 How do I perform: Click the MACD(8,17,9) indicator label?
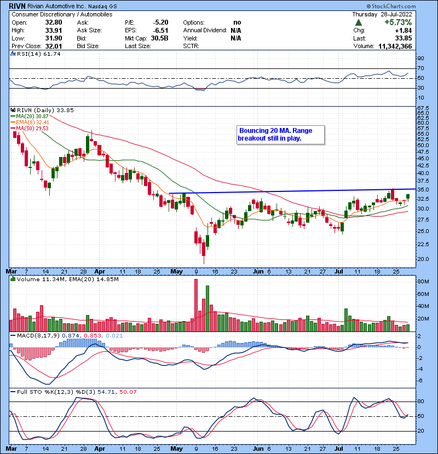point(38,336)
